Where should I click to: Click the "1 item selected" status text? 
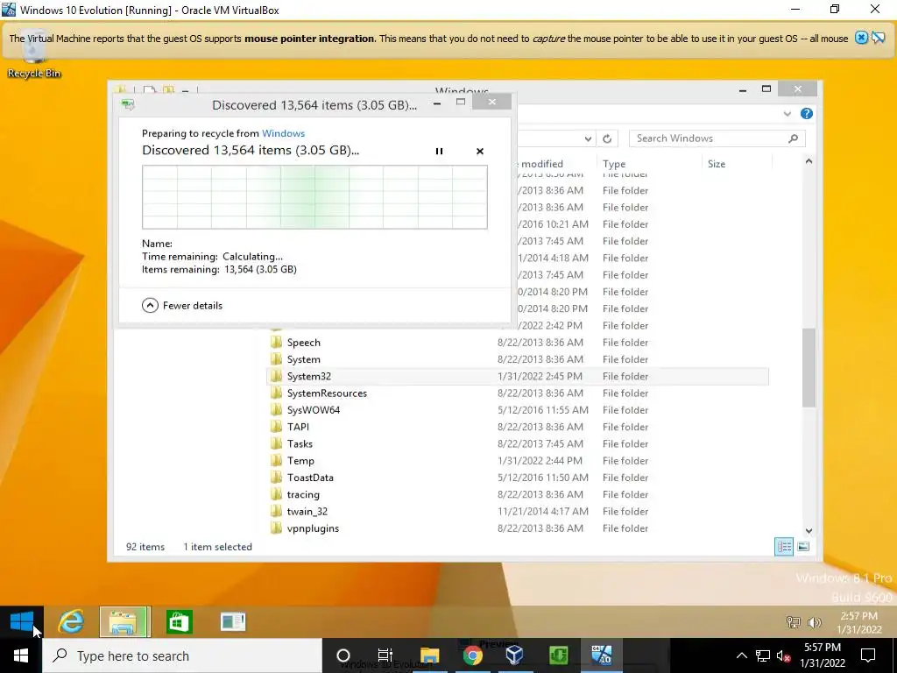217,547
